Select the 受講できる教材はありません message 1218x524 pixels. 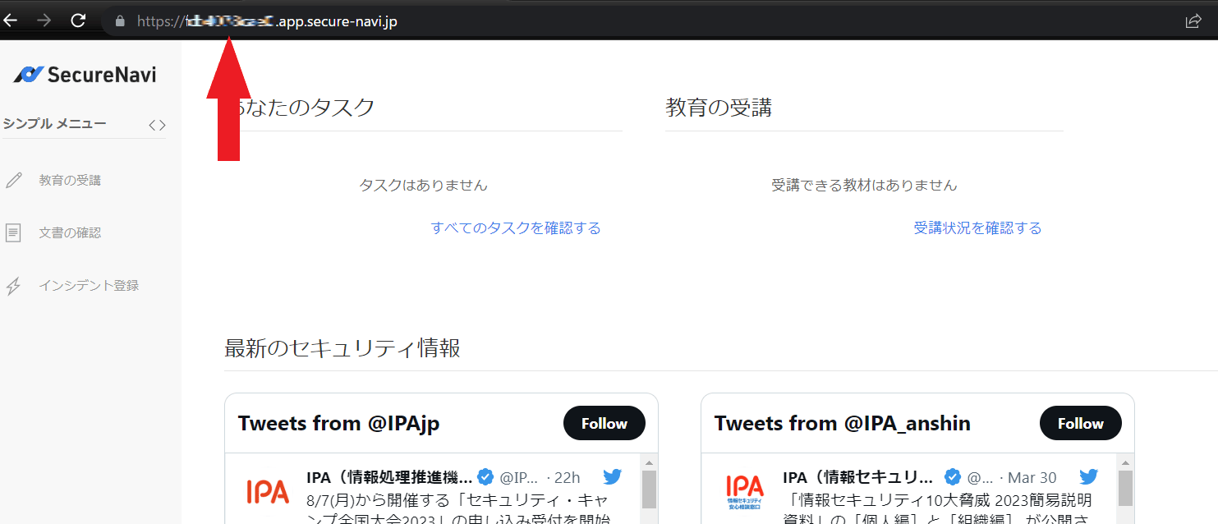pyautogui.click(x=864, y=186)
